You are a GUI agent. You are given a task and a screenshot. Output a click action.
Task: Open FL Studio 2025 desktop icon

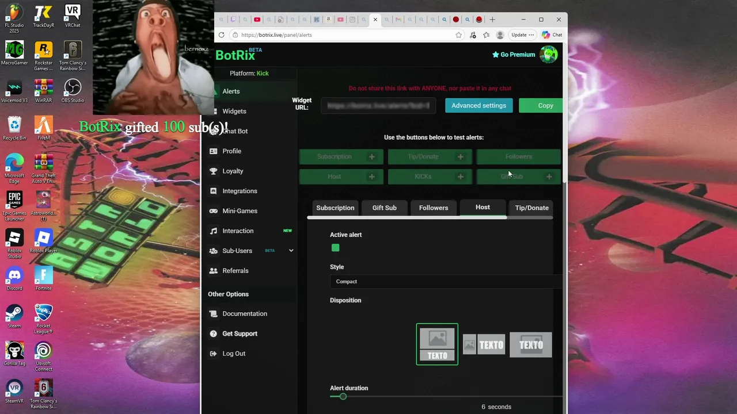(14, 18)
